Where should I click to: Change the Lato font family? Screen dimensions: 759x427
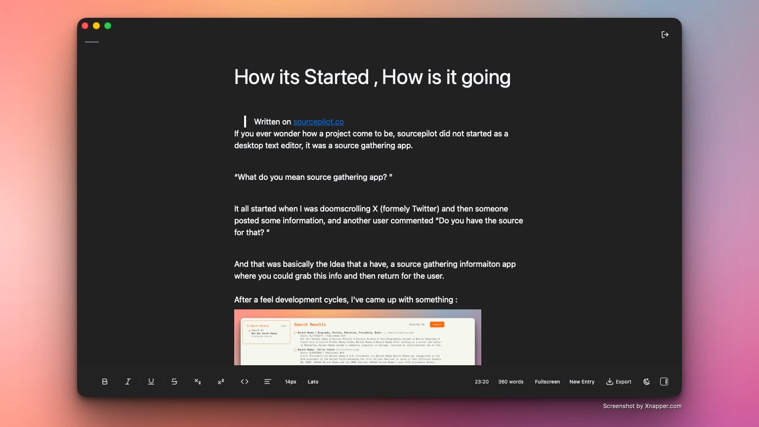[x=313, y=382]
